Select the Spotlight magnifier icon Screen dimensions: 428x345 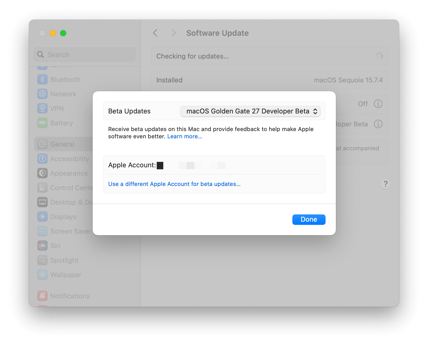point(42,260)
